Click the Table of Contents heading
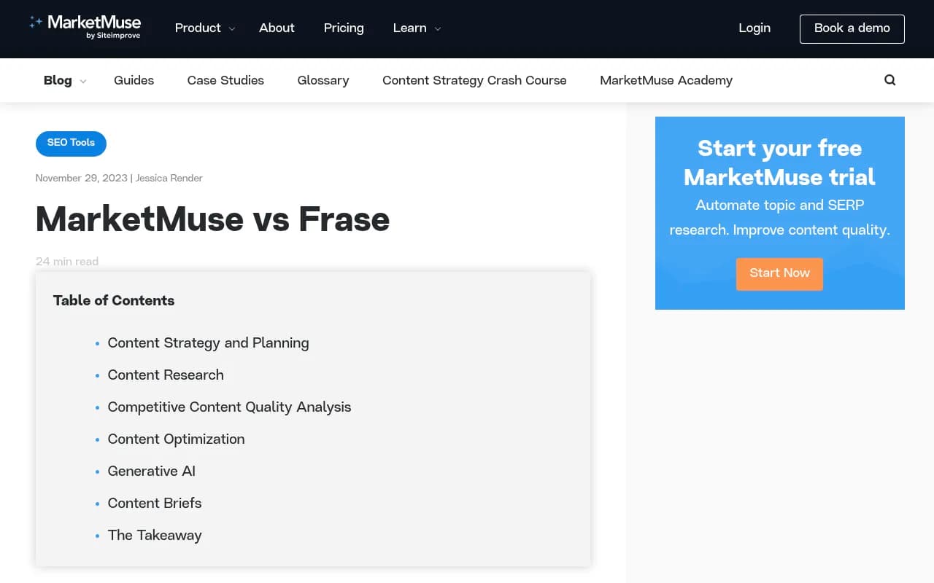 (114, 300)
